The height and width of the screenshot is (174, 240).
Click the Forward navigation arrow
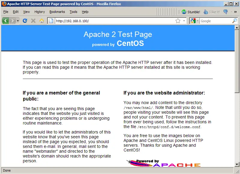click(x=12, y=21)
